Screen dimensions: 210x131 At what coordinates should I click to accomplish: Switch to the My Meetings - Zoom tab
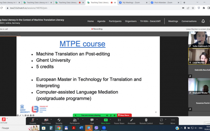pyautogui.click(x=133, y=3)
